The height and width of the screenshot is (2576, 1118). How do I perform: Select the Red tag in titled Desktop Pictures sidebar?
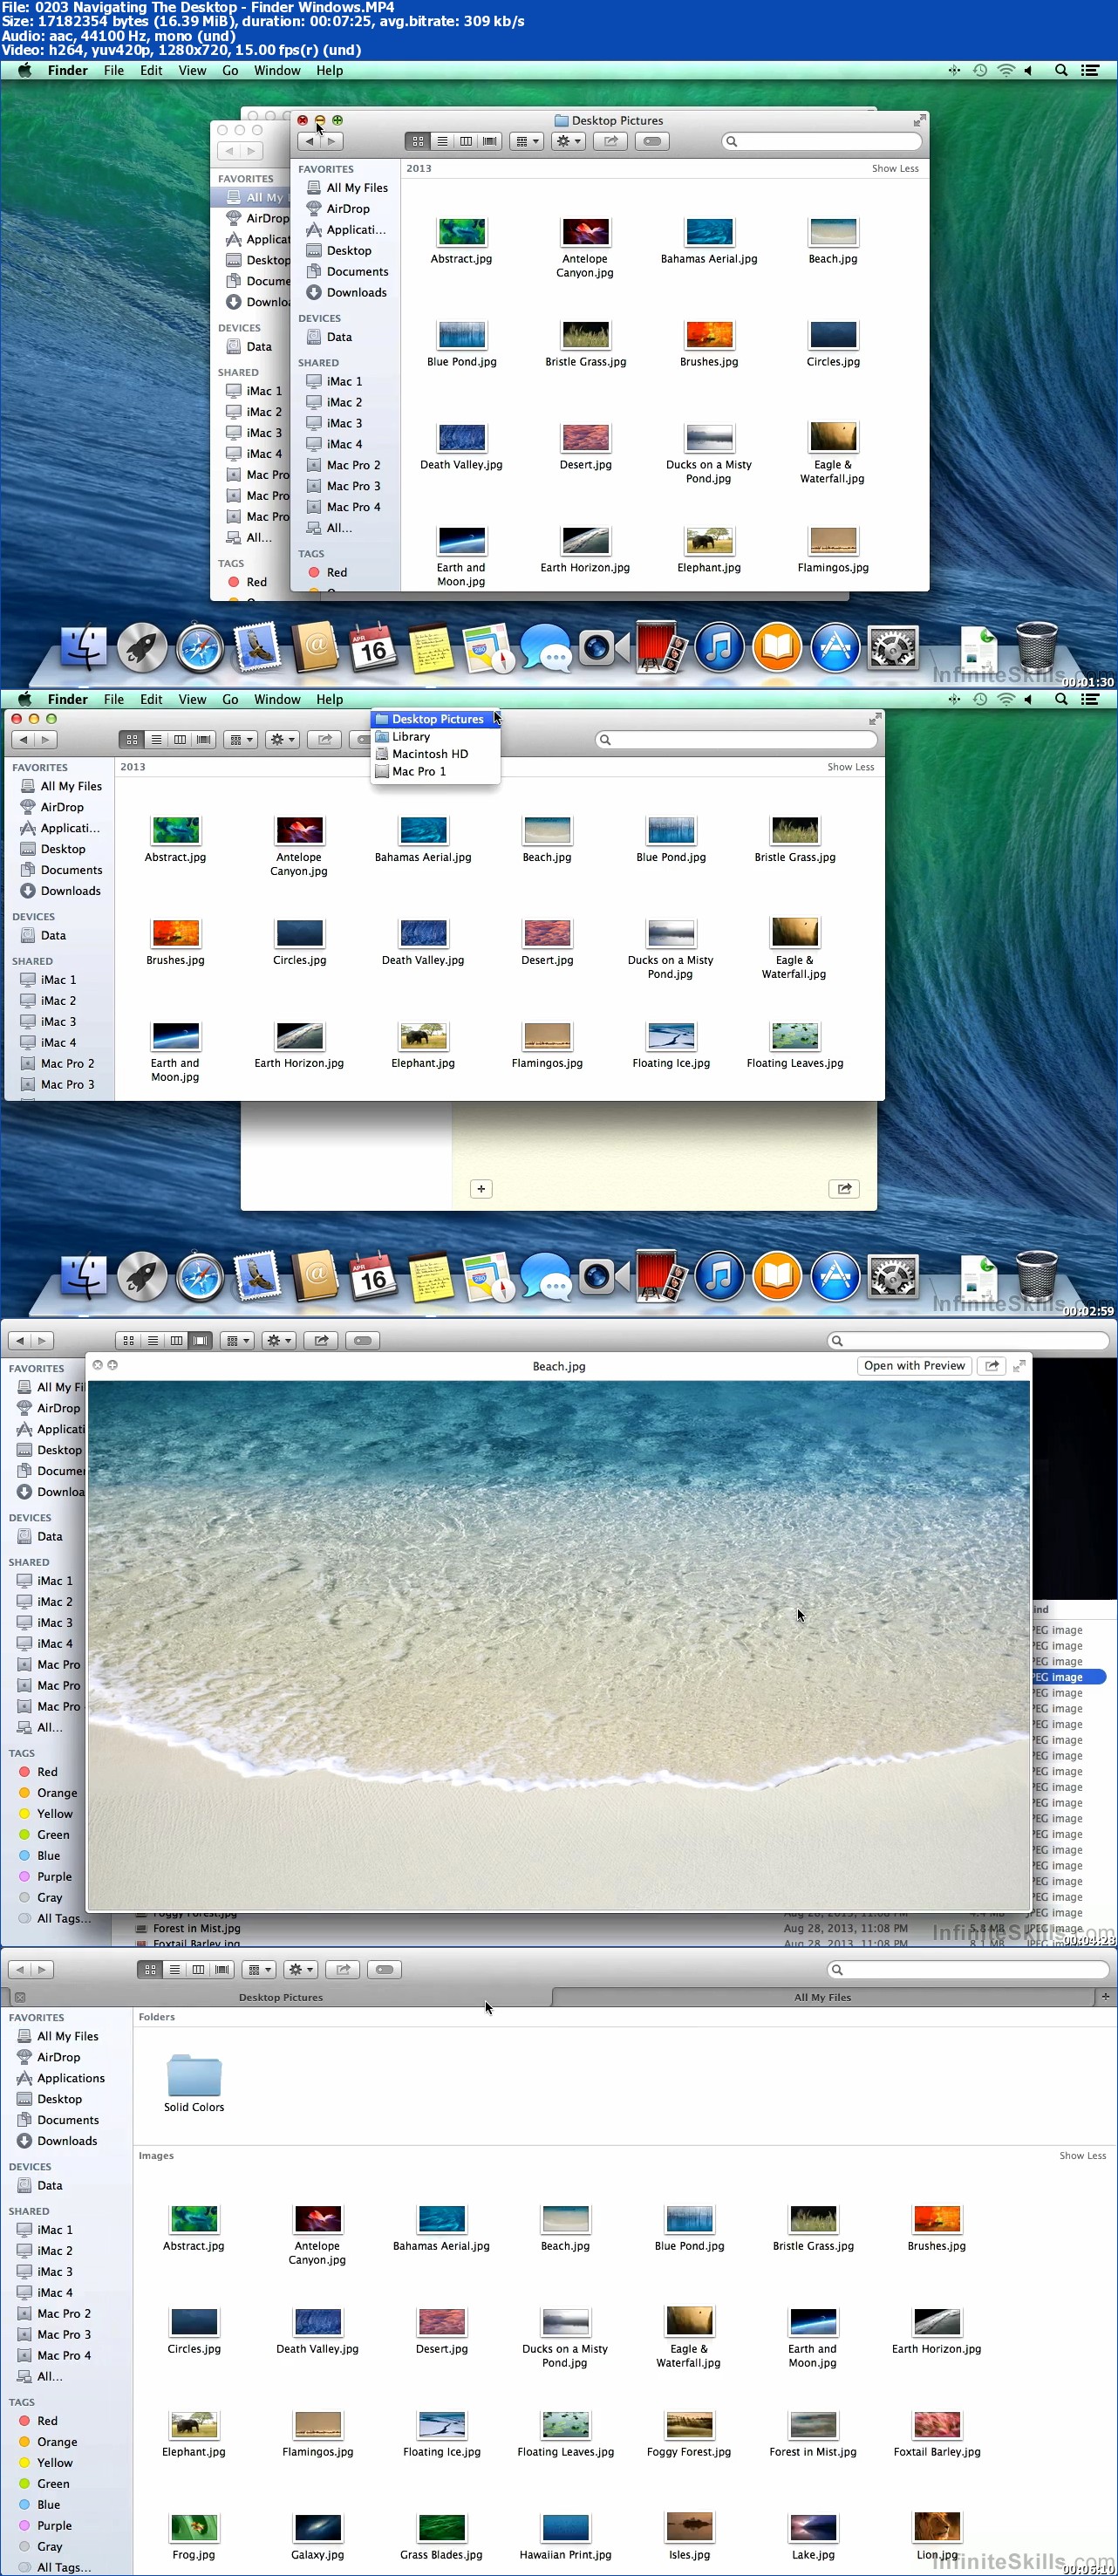(x=337, y=572)
